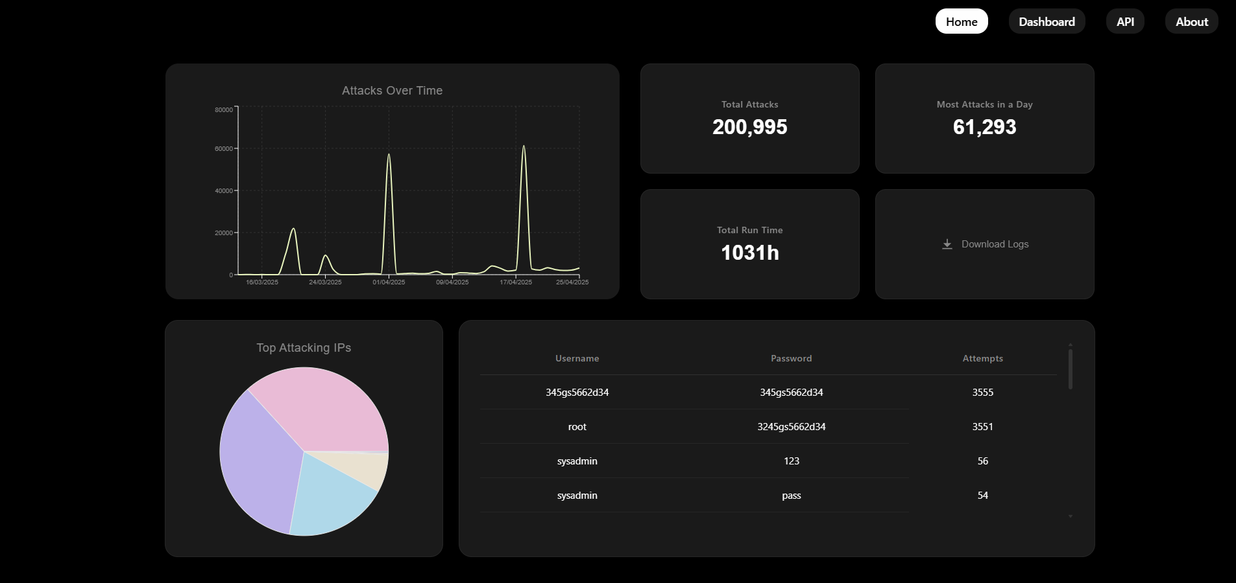The width and height of the screenshot is (1236, 583).
Task: Click the credentials table scrollbar thumb
Action: pyautogui.click(x=1071, y=369)
